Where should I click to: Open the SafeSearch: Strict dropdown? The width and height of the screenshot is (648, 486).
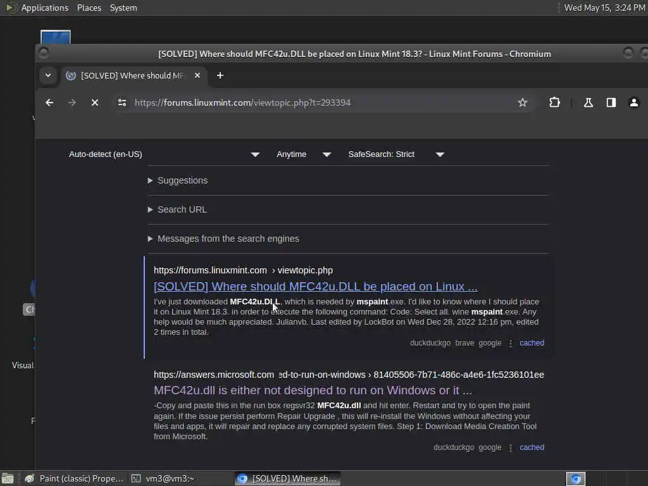coord(396,154)
